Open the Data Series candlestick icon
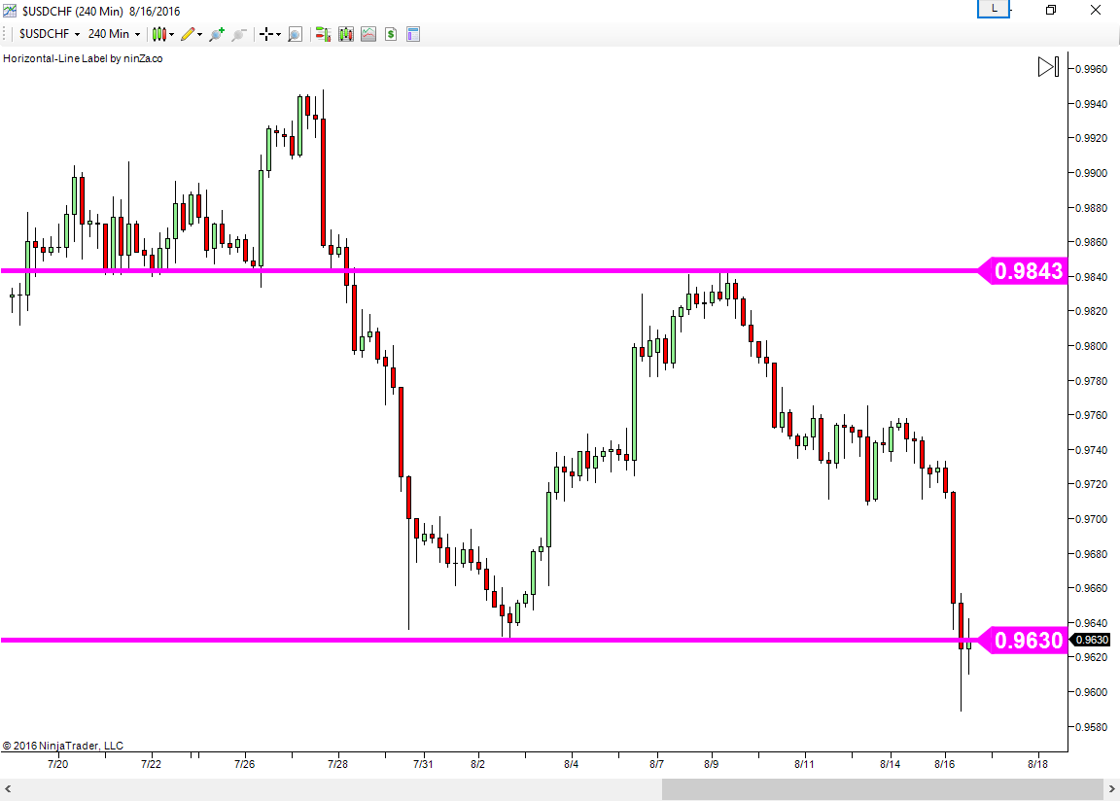 click(346, 34)
